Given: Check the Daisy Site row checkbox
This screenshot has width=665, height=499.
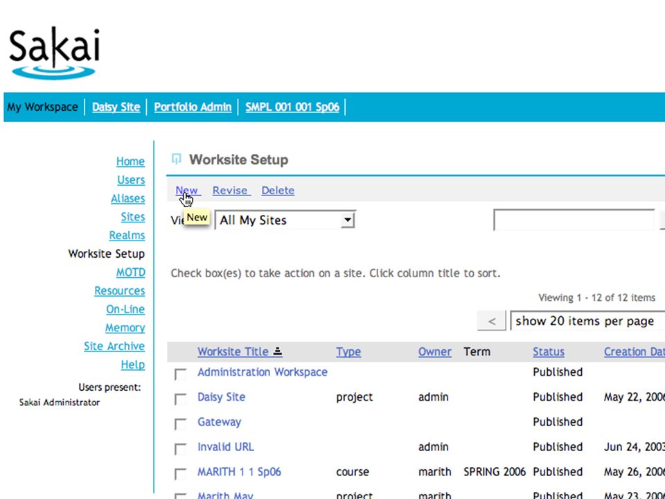Looking at the screenshot, I should tap(180, 399).
